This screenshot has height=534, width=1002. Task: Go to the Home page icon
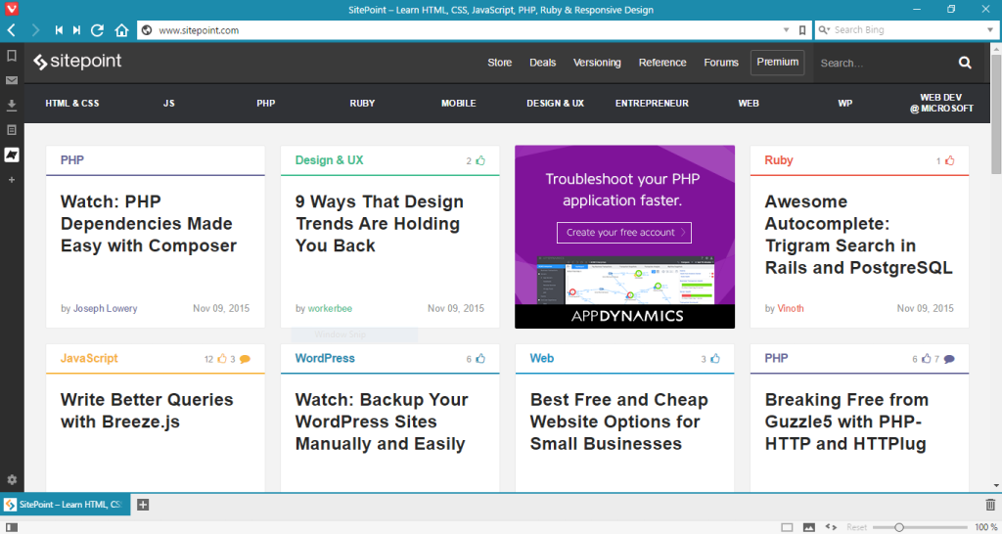coord(121,30)
